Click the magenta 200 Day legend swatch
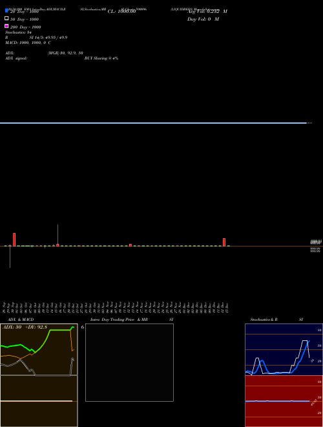 tap(6, 26)
